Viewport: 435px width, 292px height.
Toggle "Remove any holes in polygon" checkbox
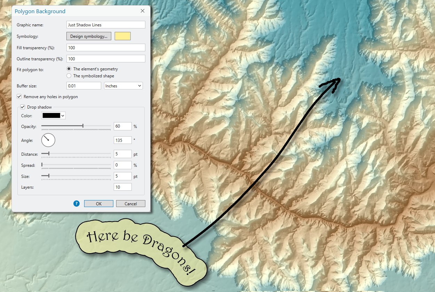coord(19,97)
